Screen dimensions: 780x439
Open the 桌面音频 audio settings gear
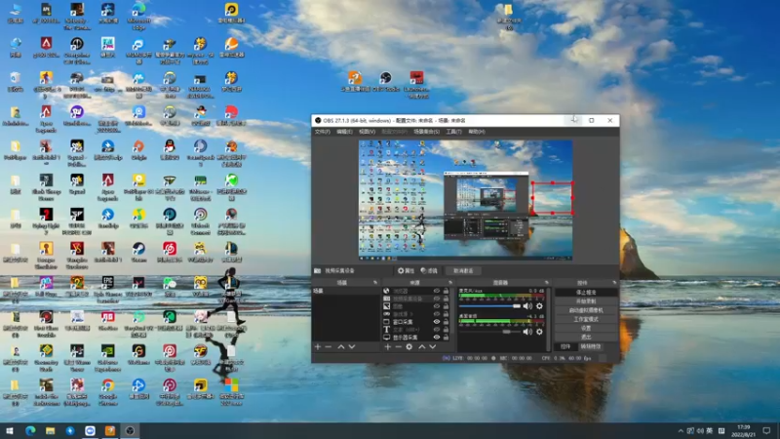pyautogui.click(x=540, y=332)
